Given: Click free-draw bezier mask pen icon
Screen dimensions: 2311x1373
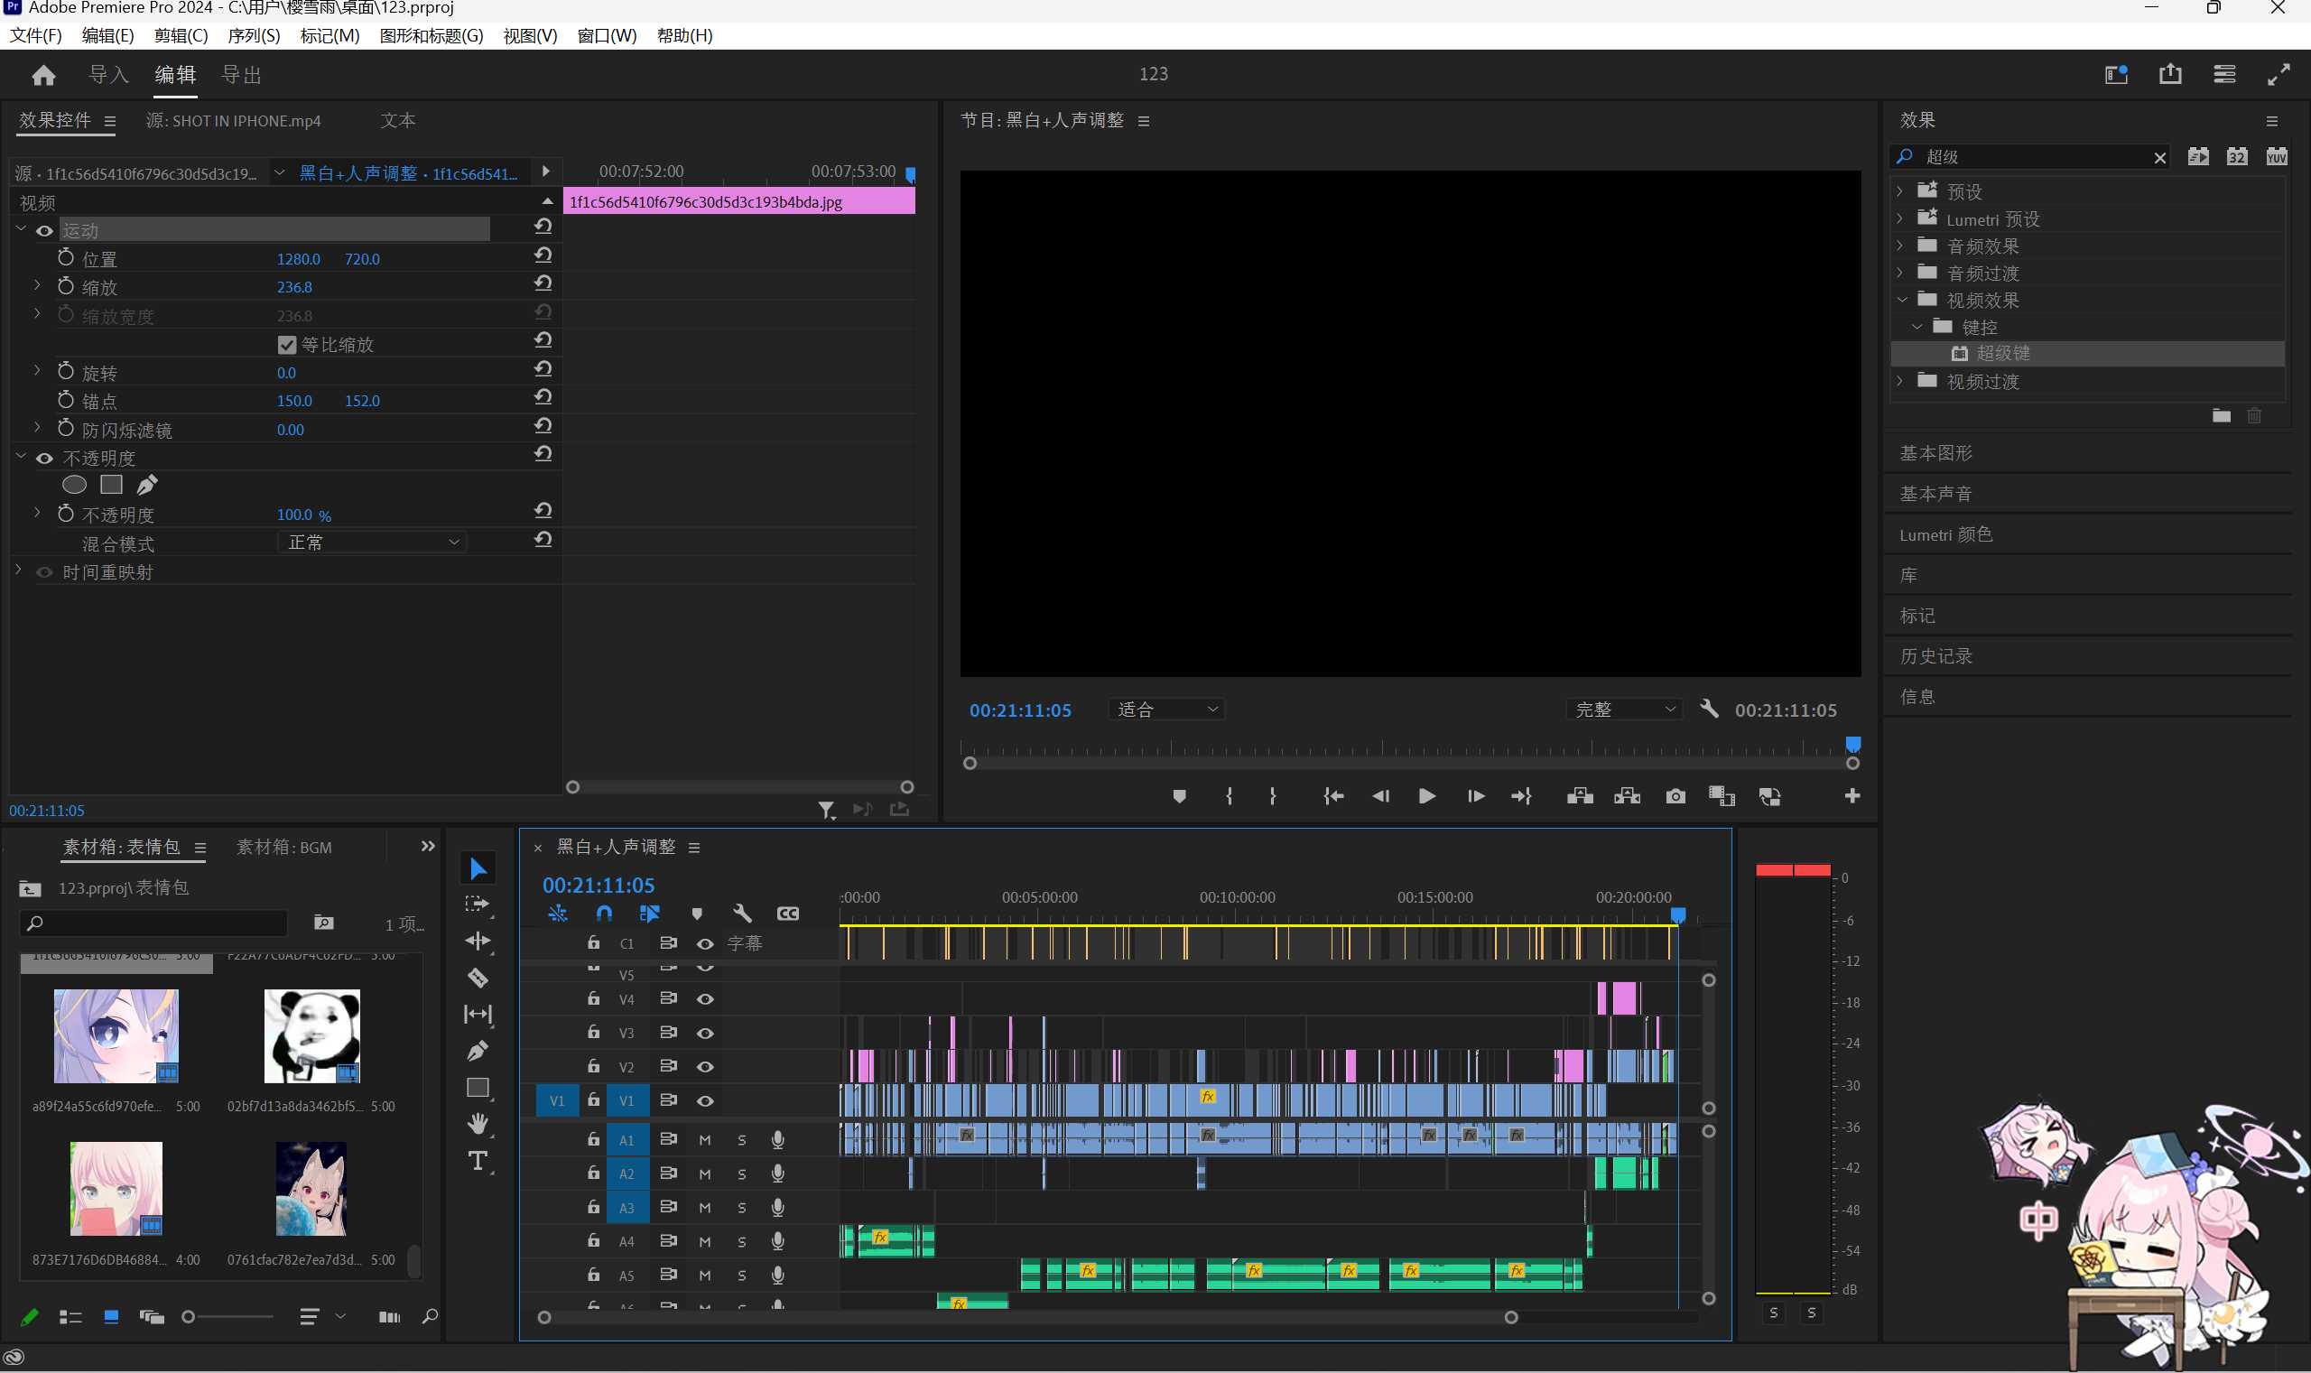Looking at the screenshot, I should pyautogui.click(x=147, y=485).
